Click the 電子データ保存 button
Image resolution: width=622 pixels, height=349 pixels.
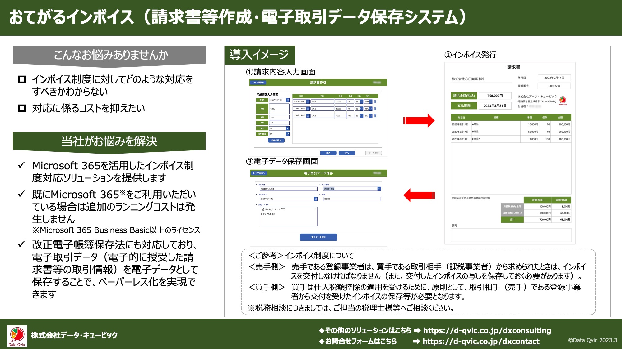coord(318,237)
